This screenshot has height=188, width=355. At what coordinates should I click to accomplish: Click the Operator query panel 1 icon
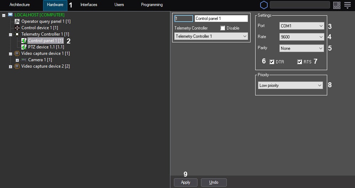[x=17, y=21]
